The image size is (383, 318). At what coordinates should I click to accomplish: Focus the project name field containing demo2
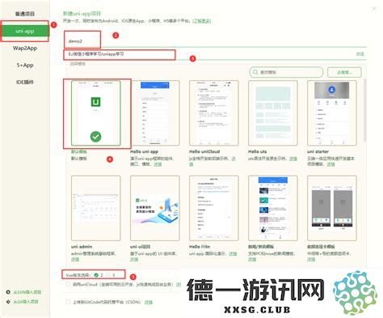pyautogui.click(x=216, y=41)
